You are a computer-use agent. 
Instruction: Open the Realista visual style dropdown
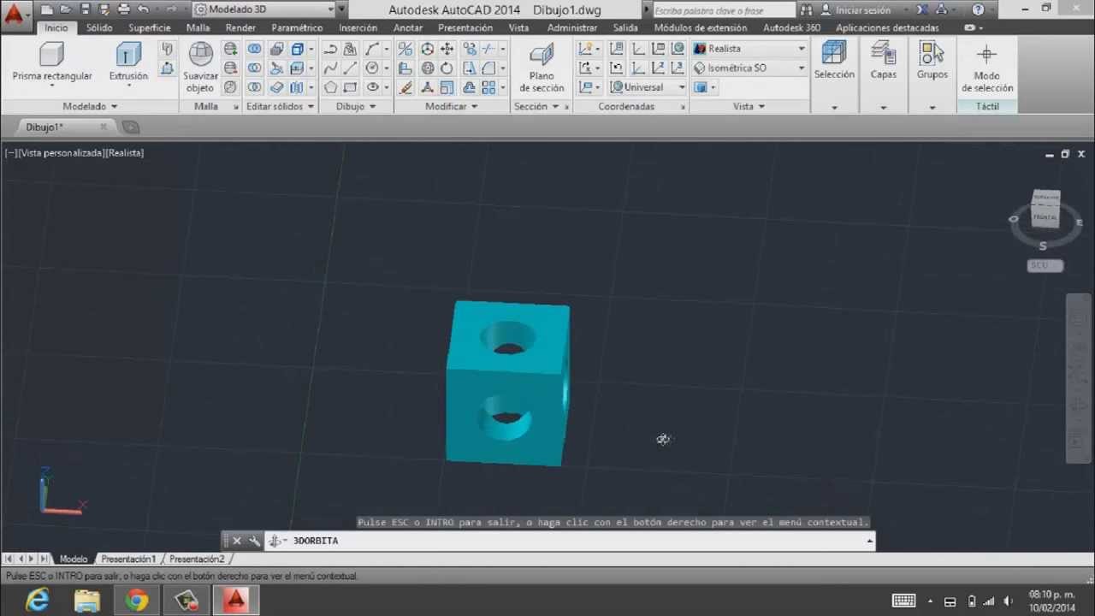tap(749, 49)
